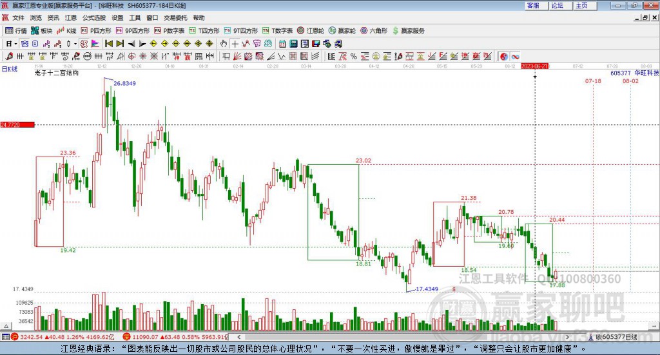
Task: Click the J angle lines icon
Action: [431, 56]
